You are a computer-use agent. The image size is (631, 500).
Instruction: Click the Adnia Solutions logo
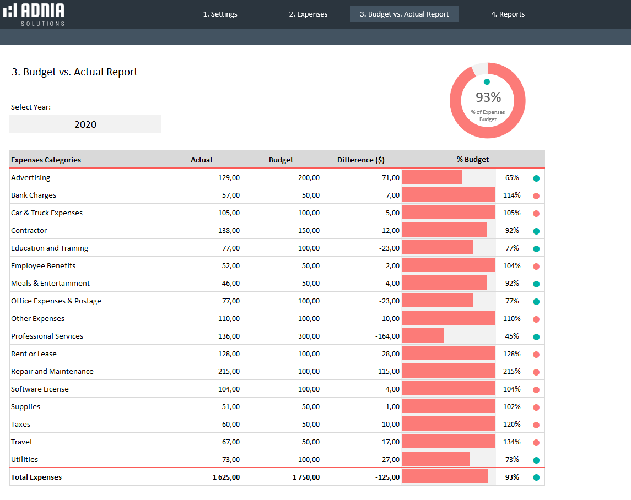tap(34, 14)
